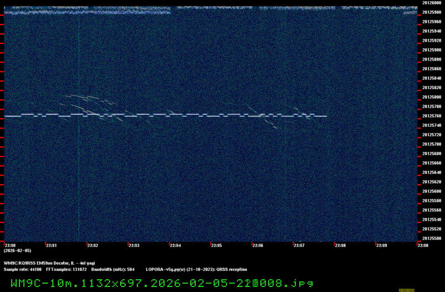Select the green WM9C-10m jpg filename caption
Screen dimensions: 445x292
162,283
